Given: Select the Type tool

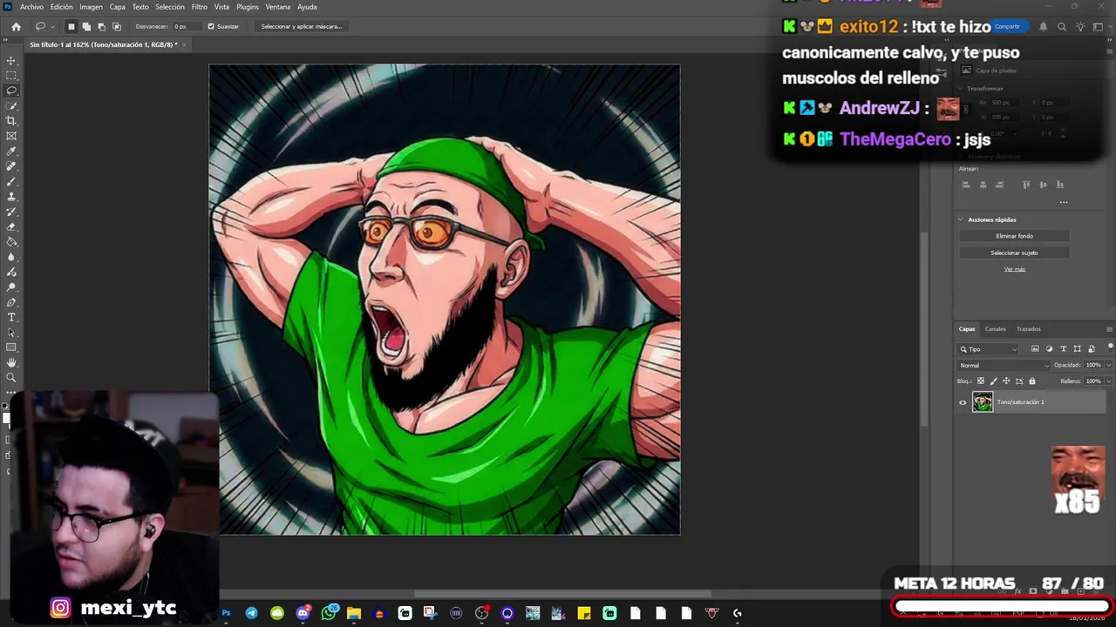Looking at the screenshot, I should click(x=11, y=317).
